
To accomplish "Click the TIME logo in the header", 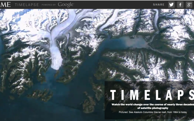I will click(x=5, y=4).
